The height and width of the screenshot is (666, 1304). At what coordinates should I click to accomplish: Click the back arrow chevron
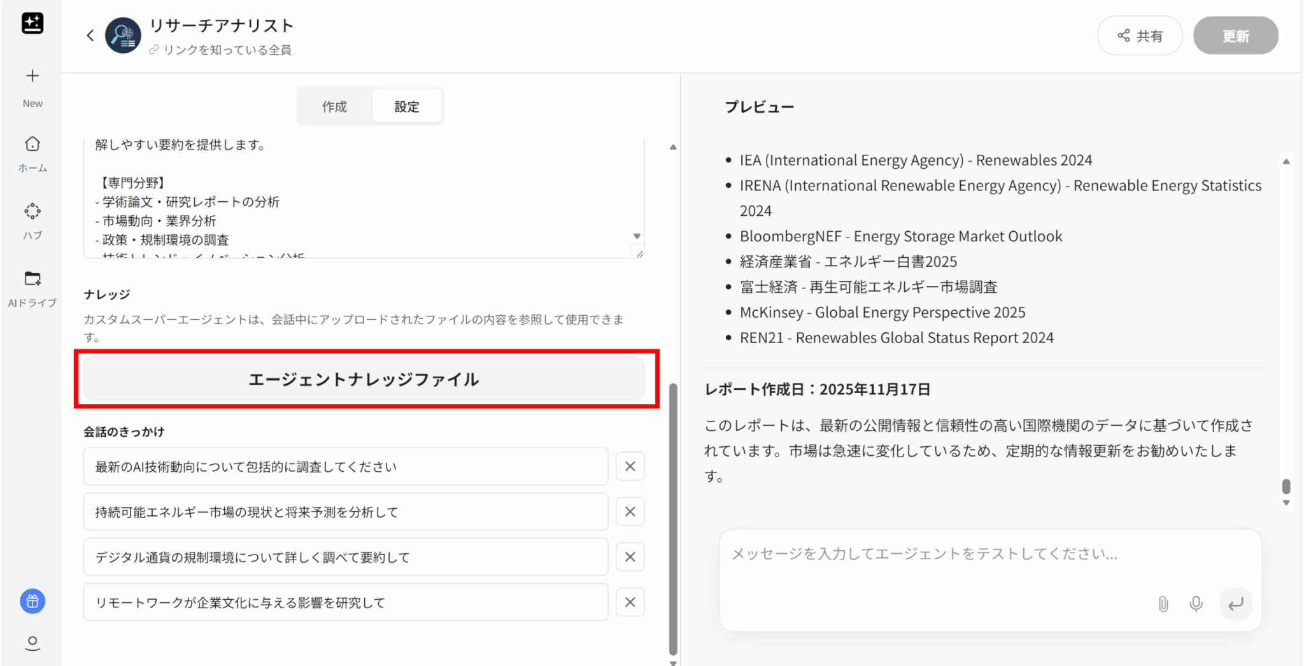pos(90,36)
